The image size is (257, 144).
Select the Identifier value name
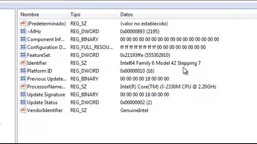point(37,63)
